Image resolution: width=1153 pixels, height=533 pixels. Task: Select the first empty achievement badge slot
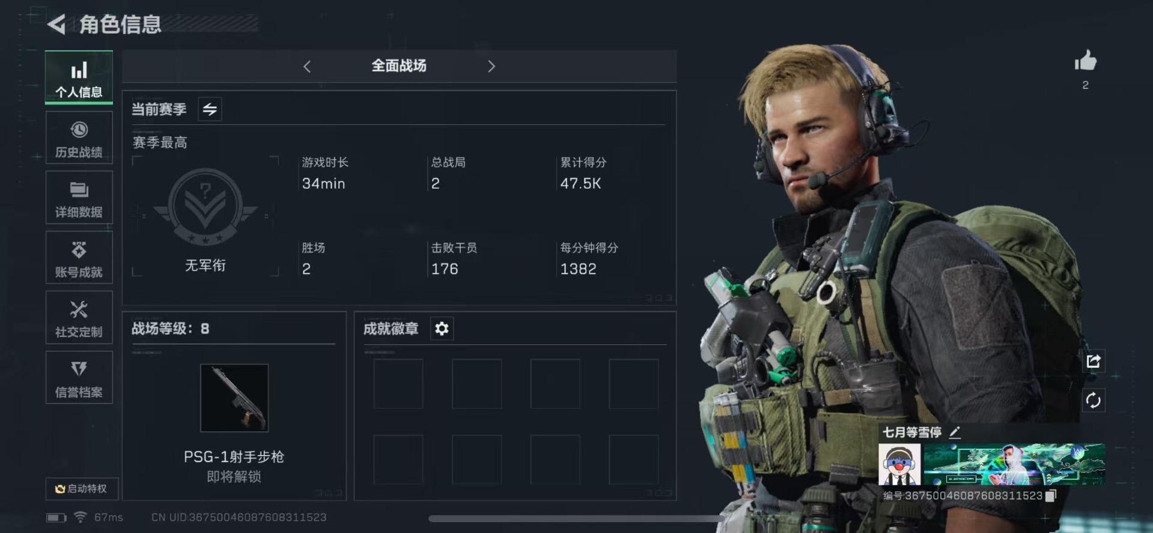[398, 384]
